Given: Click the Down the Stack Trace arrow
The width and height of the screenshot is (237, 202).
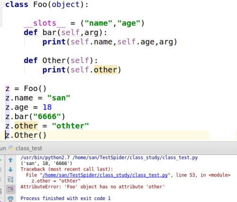Looking at the screenshot, I should point(10,170).
